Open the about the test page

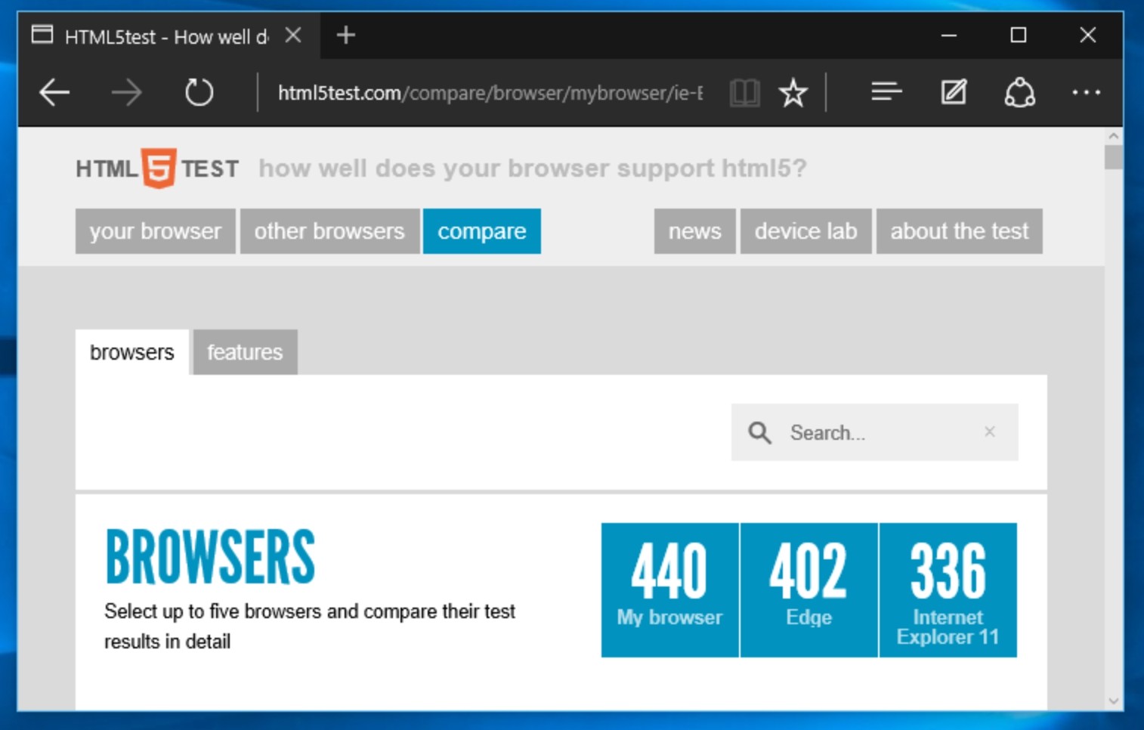pyautogui.click(x=959, y=231)
